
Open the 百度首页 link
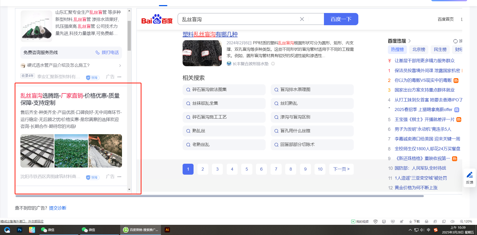[x=446, y=19]
